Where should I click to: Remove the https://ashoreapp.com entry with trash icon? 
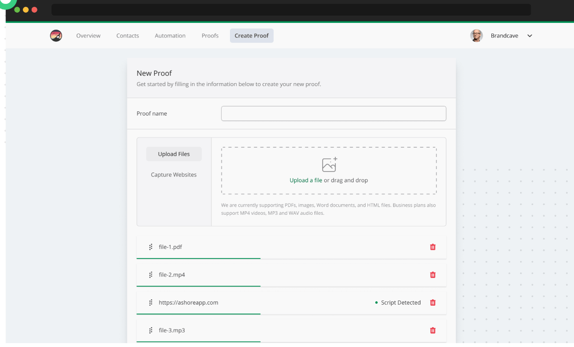[433, 303]
